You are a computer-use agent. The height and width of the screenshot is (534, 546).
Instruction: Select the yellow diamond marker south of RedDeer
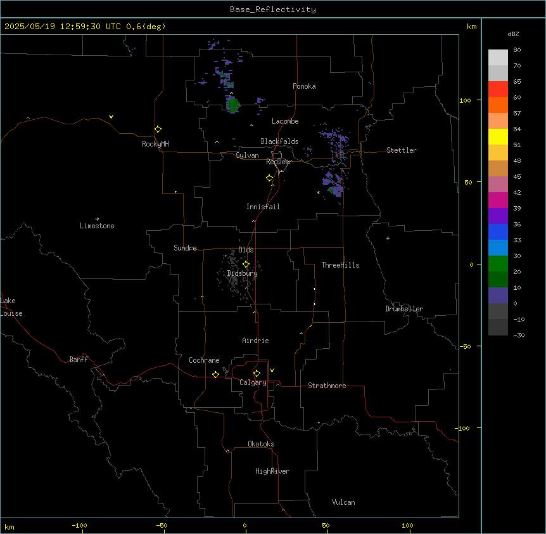(x=270, y=178)
